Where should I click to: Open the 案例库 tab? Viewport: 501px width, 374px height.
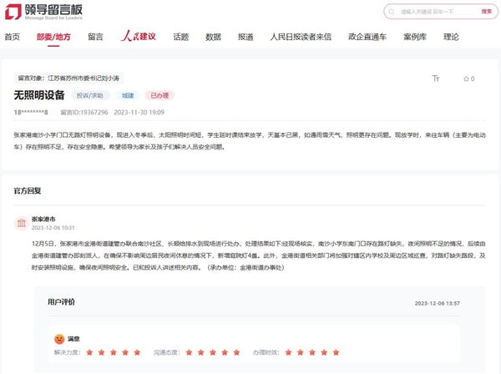pos(415,37)
